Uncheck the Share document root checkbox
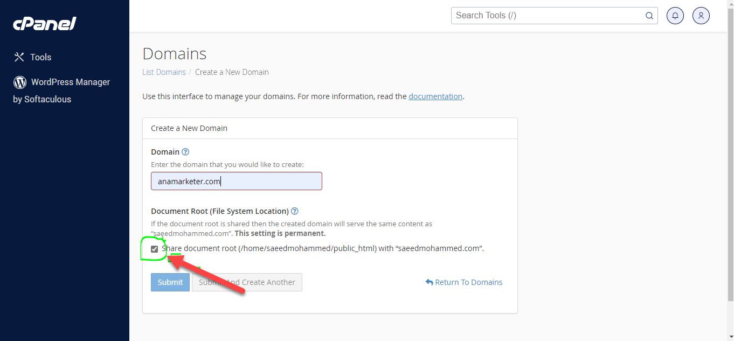The width and height of the screenshot is (734, 341). tap(155, 249)
